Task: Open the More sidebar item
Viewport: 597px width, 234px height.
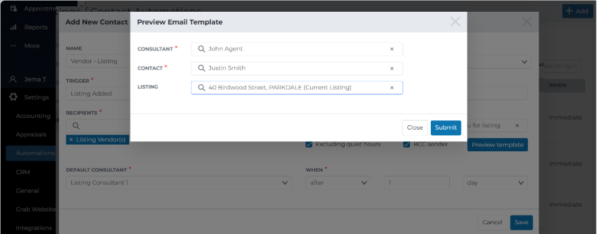Action: tap(32, 46)
